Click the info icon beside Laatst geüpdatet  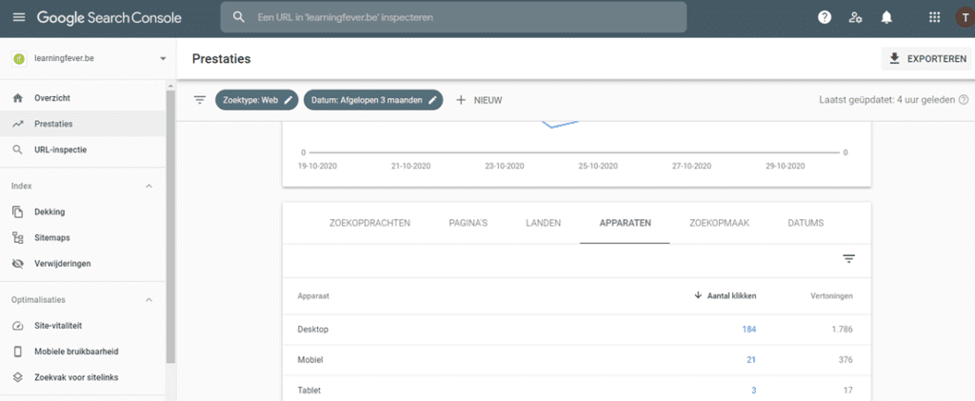click(x=964, y=99)
